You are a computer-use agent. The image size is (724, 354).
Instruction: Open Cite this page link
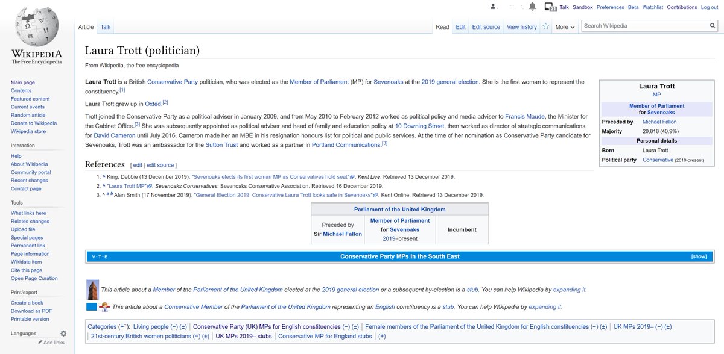click(x=25, y=270)
